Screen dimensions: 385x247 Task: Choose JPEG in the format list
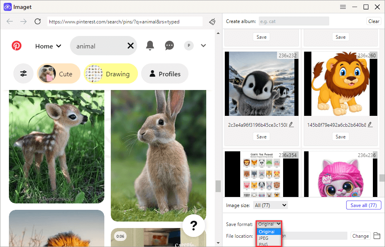pyautogui.click(x=269, y=238)
